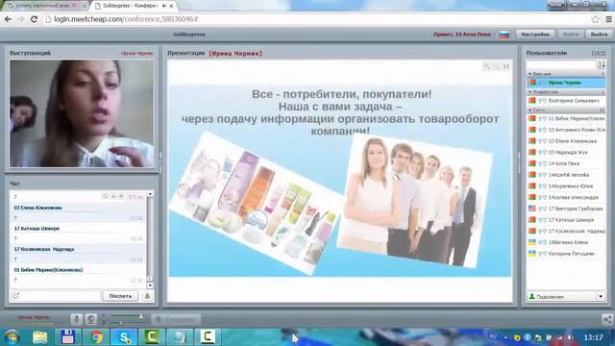
Task: Go back with browser back arrow
Action: click(x=8, y=19)
